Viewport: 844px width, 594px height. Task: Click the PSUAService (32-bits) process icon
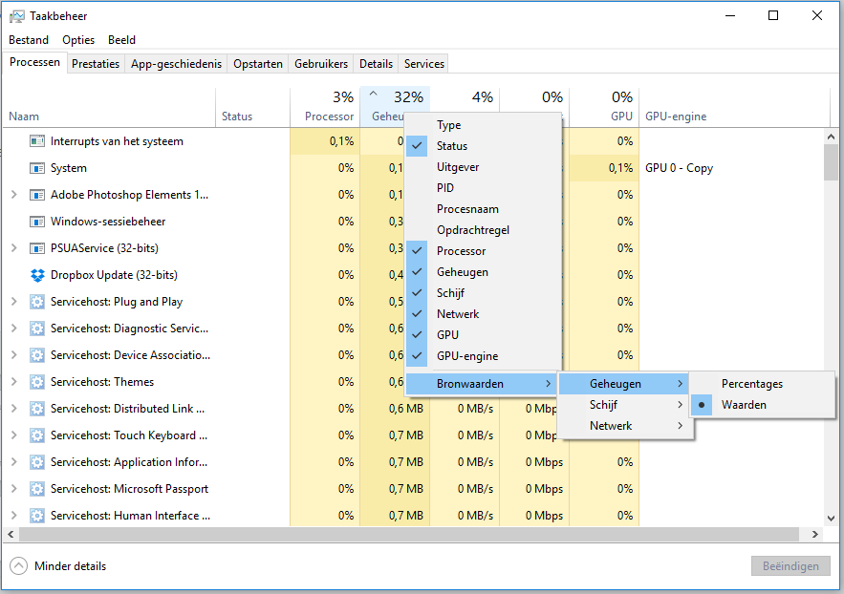pos(37,248)
